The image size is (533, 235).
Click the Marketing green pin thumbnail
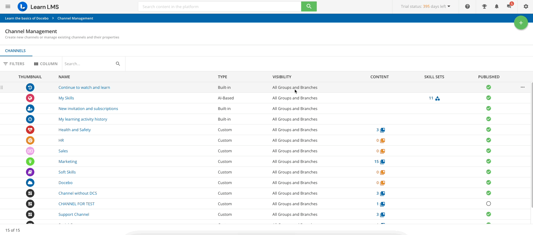pyautogui.click(x=30, y=161)
